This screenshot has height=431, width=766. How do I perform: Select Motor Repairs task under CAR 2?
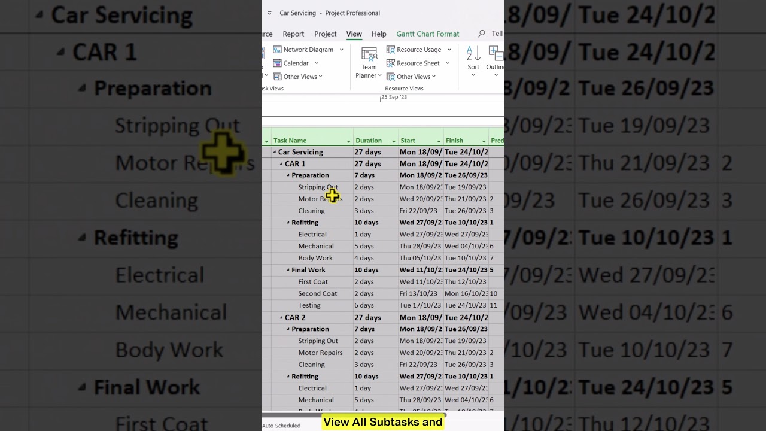320,353
